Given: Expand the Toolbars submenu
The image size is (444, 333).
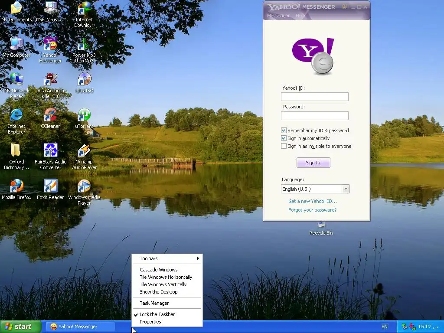Looking at the screenshot, I should (167, 258).
